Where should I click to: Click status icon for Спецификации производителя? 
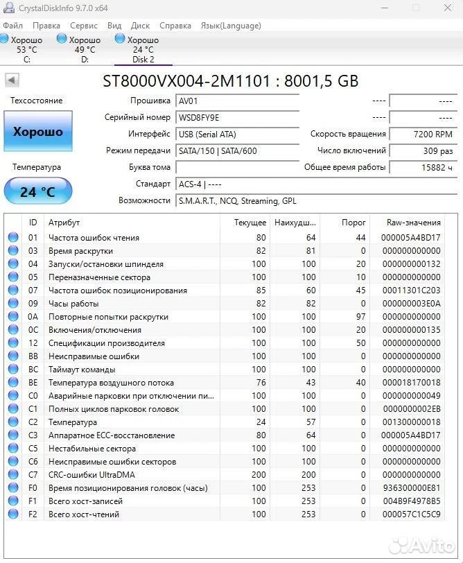[x=13, y=343]
